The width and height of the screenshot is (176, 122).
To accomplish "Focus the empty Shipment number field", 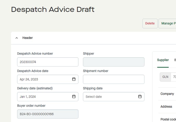I will click(x=113, y=79).
